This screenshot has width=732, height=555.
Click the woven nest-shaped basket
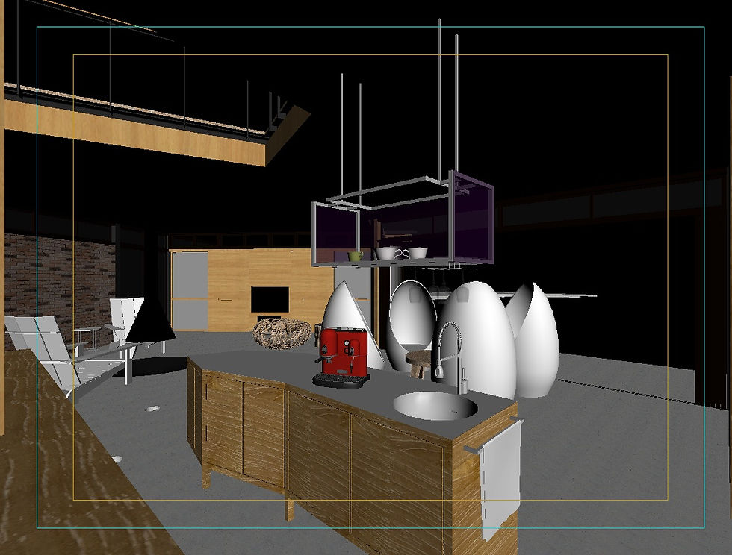pos(282,333)
